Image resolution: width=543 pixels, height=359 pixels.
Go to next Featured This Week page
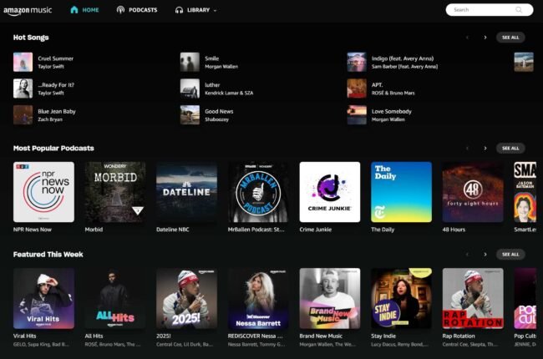(485, 255)
